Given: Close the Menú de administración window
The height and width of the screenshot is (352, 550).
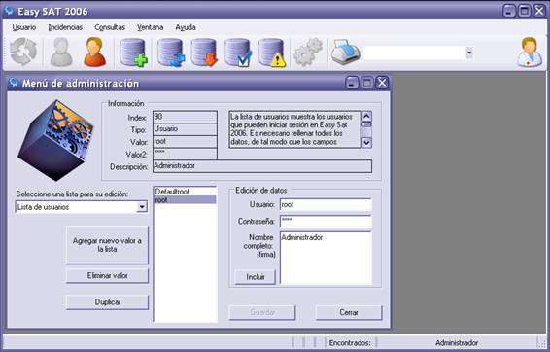Looking at the screenshot, I should tap(382, 83).
